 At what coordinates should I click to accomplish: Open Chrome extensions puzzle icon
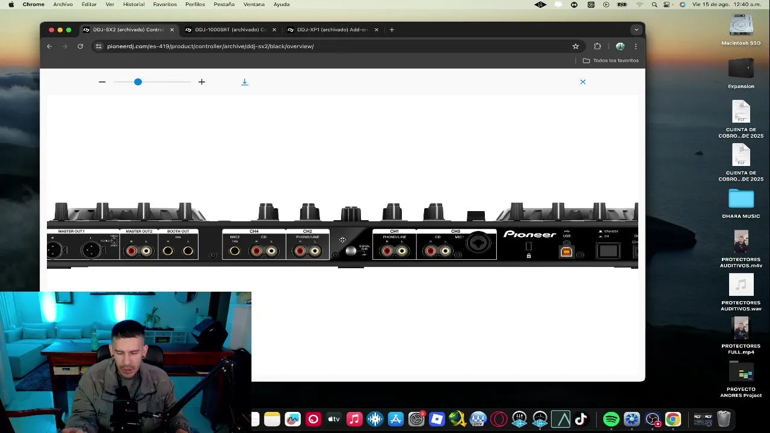pos(597,46)
